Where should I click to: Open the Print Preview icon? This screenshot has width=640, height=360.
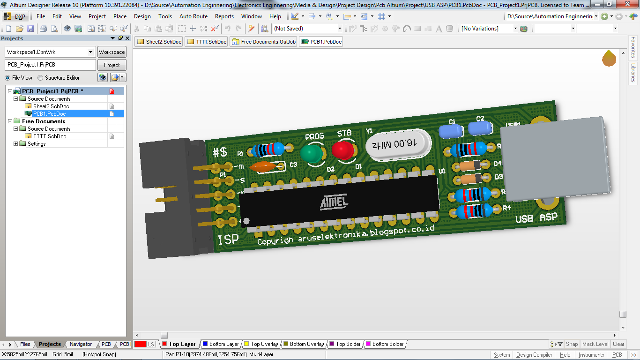pyautogui.click(x=54, y=28)
